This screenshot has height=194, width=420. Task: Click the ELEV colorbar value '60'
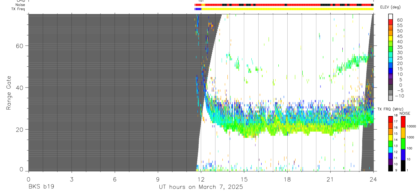[x=399, y=20]
